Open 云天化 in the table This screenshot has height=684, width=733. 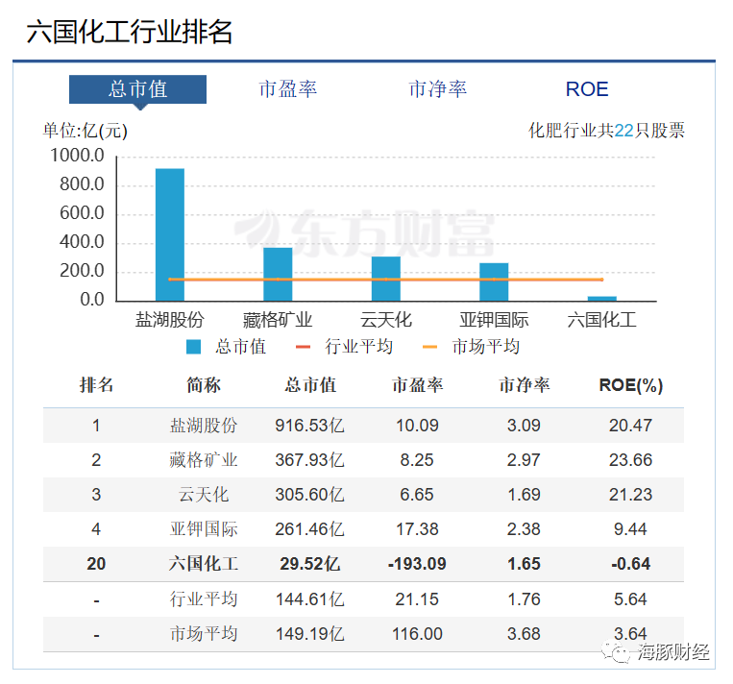click(204, 495)
